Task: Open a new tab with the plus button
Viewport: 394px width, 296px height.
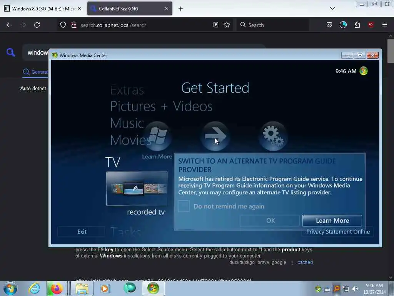Action: [x=181, y=9]
